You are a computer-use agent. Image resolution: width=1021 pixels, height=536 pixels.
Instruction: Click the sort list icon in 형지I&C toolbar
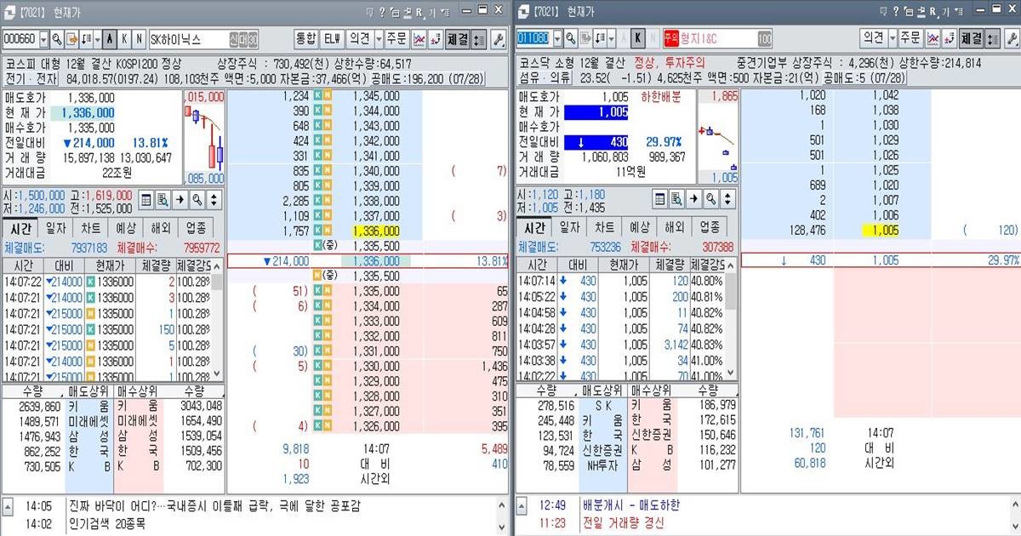point(601,39)
